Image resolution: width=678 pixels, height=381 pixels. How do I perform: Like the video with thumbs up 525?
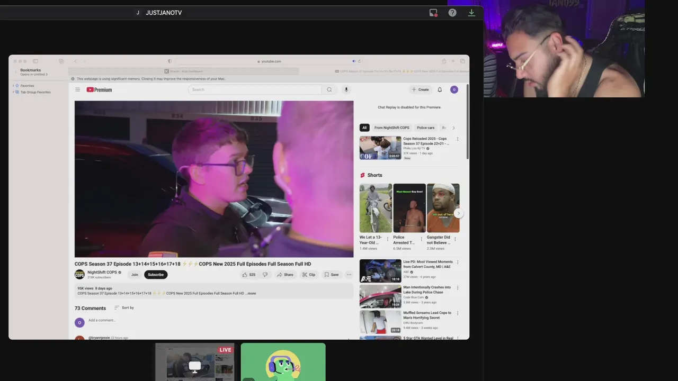point(248,275)
